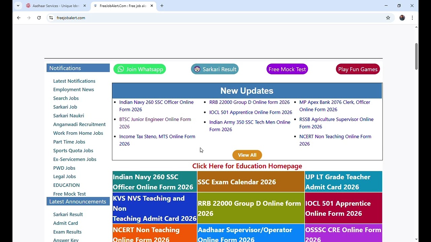This screenshot has width=431, height=242.
Task: Open Work From Home Jobs link
Action: pos(78,133)
